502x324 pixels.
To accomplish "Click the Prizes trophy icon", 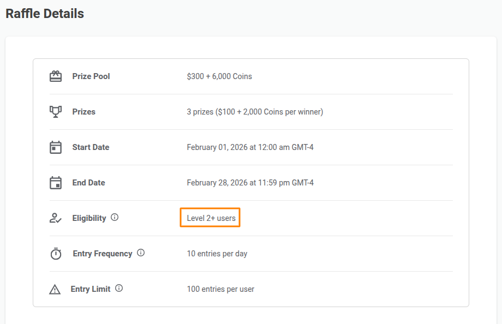I will (x=56, y=112).
